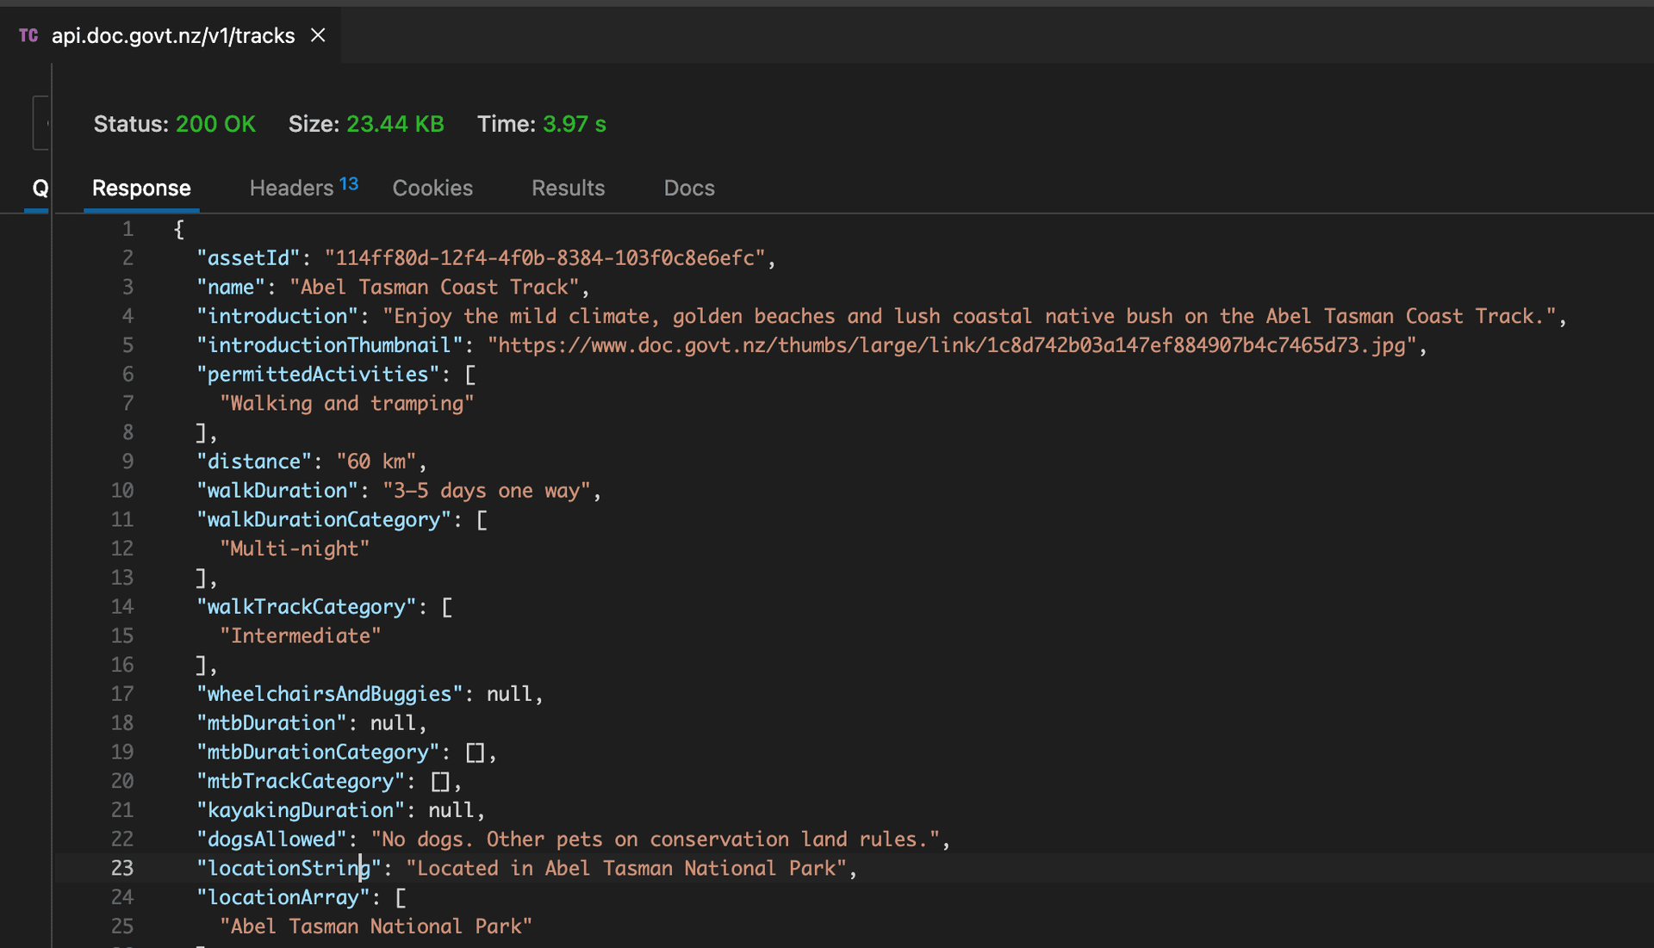Select the partially visible Q tab

coord(40,188)
